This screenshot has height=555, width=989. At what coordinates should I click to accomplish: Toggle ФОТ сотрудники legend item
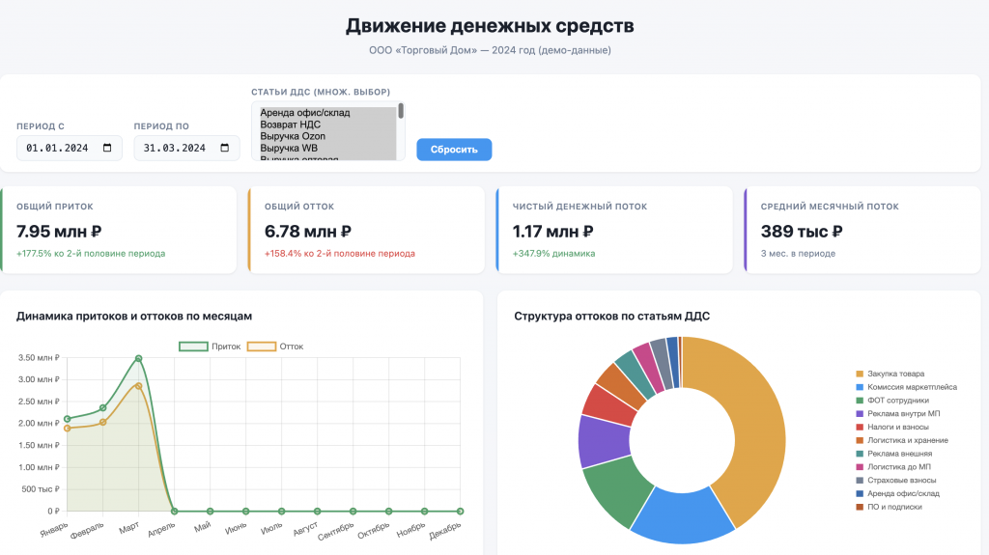(x=891, y=401)
